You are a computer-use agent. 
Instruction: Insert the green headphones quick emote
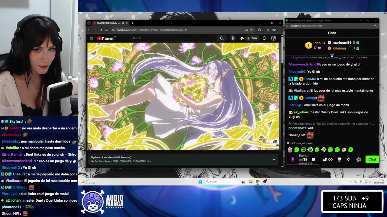point(310,149)
